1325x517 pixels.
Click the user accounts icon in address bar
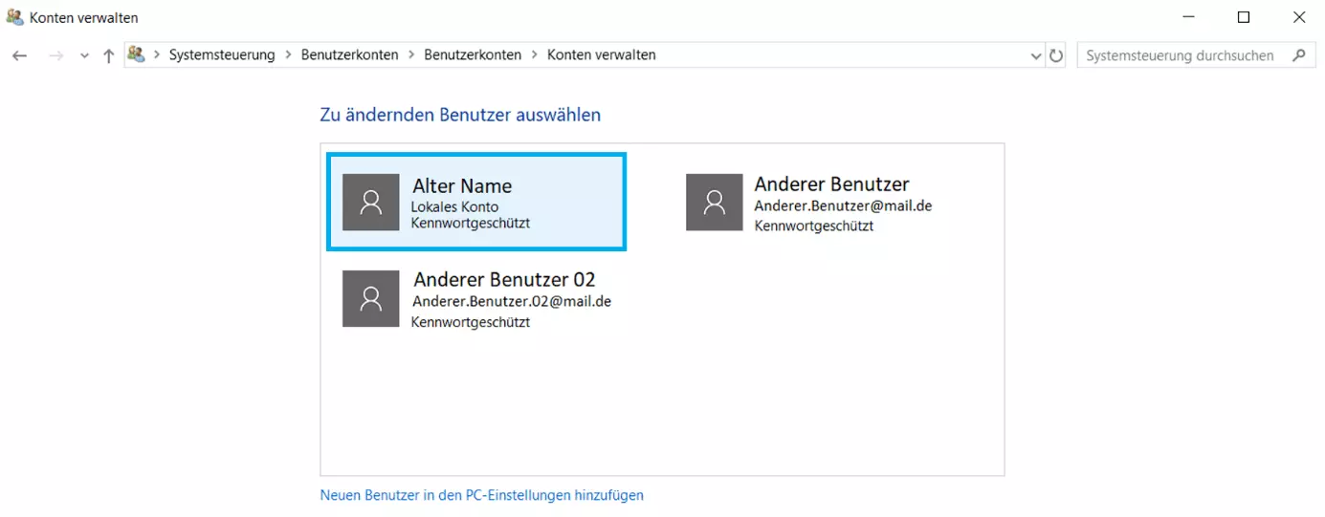pyautogui.click(x=136, y=54)
